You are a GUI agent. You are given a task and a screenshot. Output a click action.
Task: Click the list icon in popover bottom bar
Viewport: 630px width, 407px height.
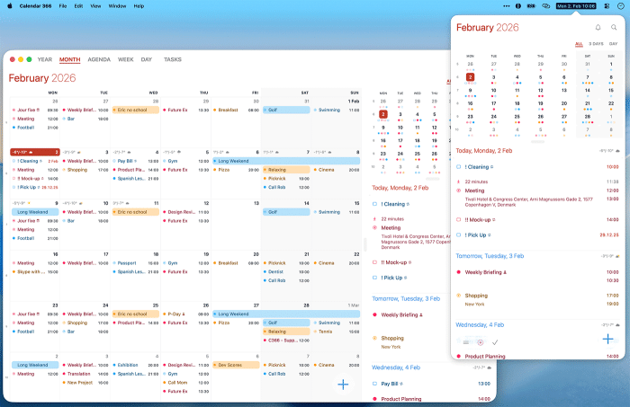click(x=465, y=342)
